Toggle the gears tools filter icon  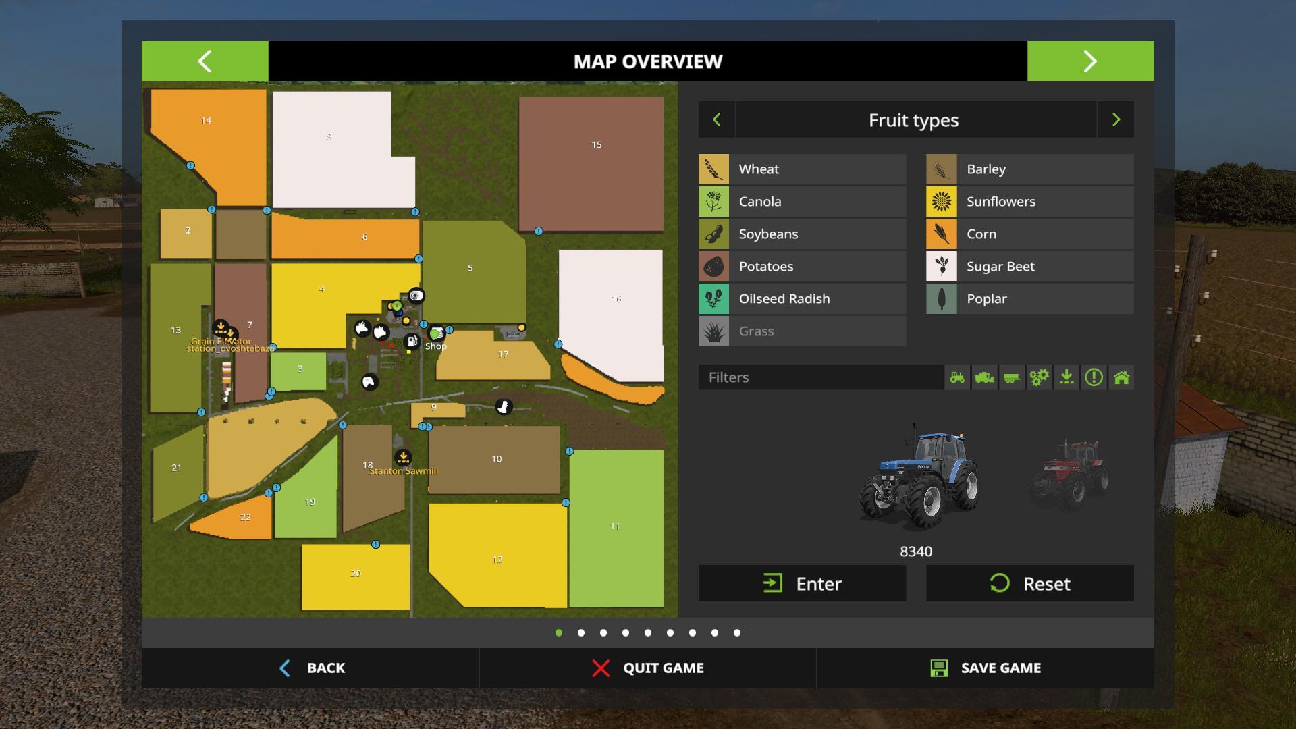(x=1039, y=377)
